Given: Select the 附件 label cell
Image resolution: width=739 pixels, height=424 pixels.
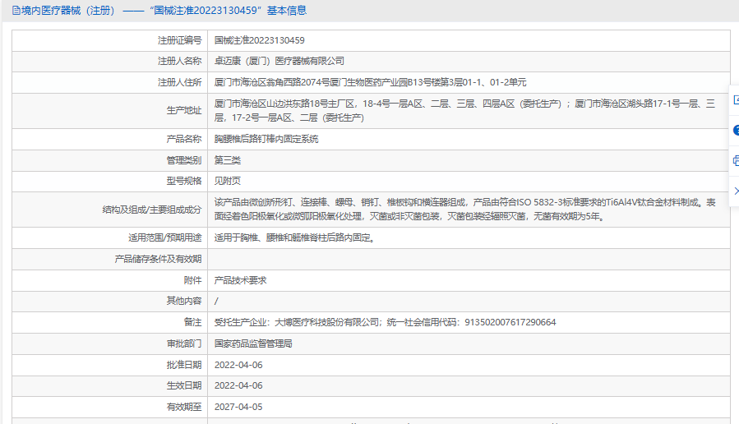Looking at the screenshot, I should point(110,280).
